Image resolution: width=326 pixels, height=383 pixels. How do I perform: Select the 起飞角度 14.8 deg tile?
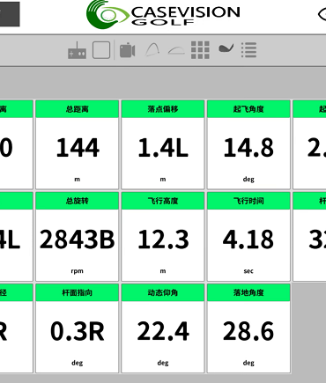click(248, 144)
